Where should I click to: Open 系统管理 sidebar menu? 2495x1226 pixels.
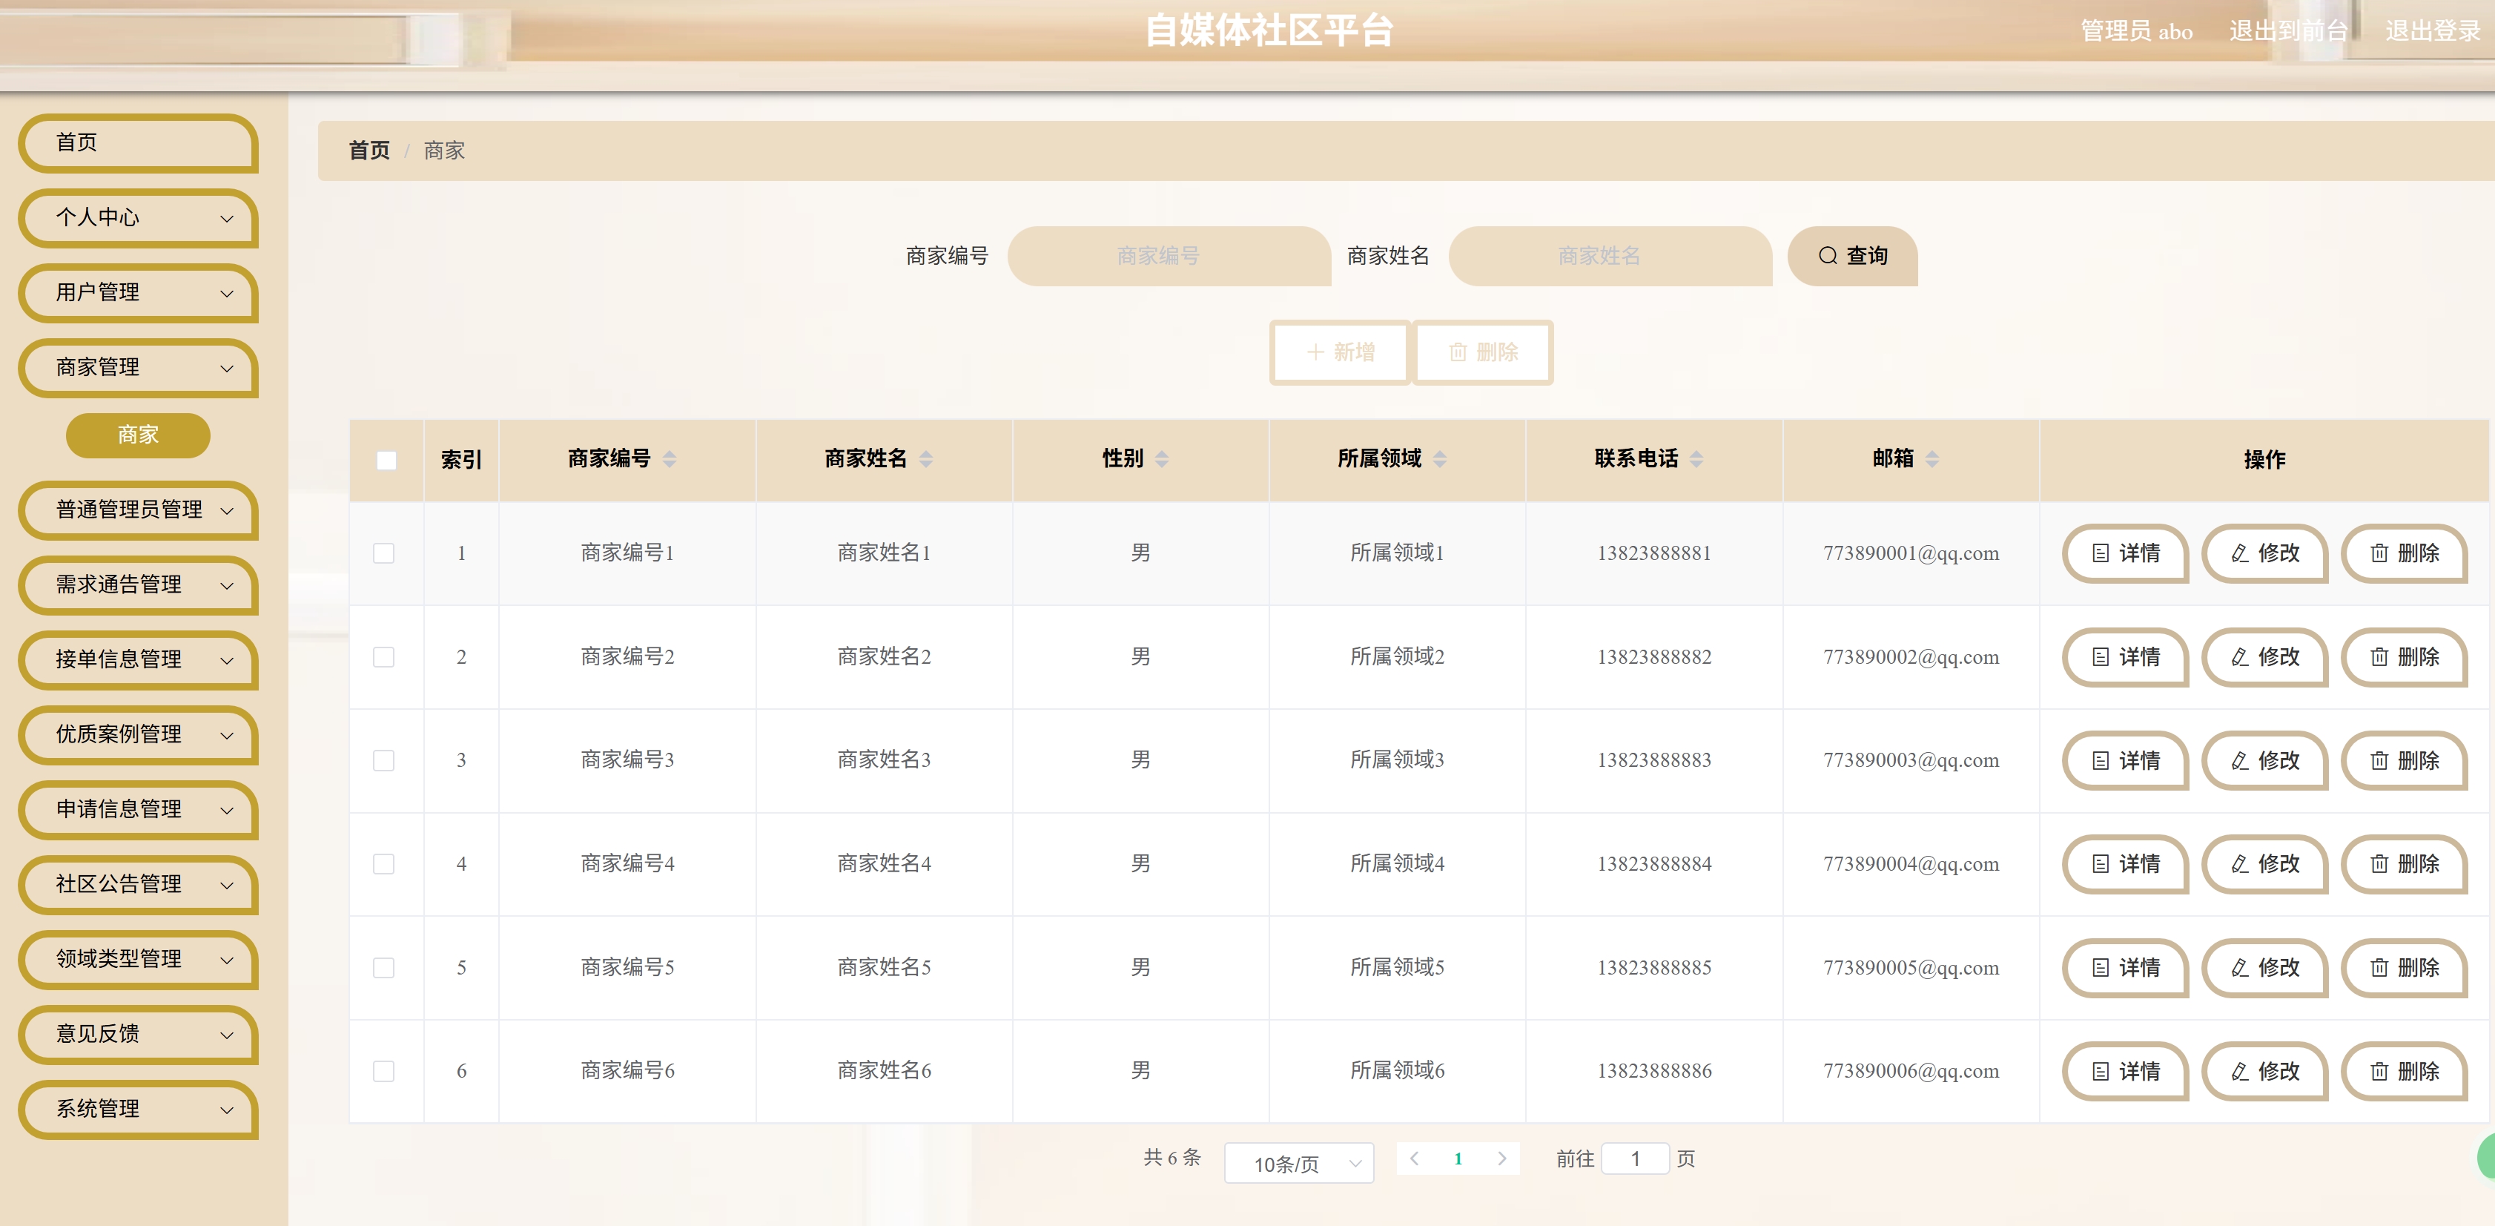tap(139, 1109)
